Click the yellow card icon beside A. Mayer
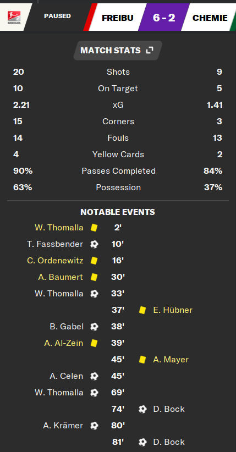Screen dimensions: 236x452 click(x=142, y=360)
